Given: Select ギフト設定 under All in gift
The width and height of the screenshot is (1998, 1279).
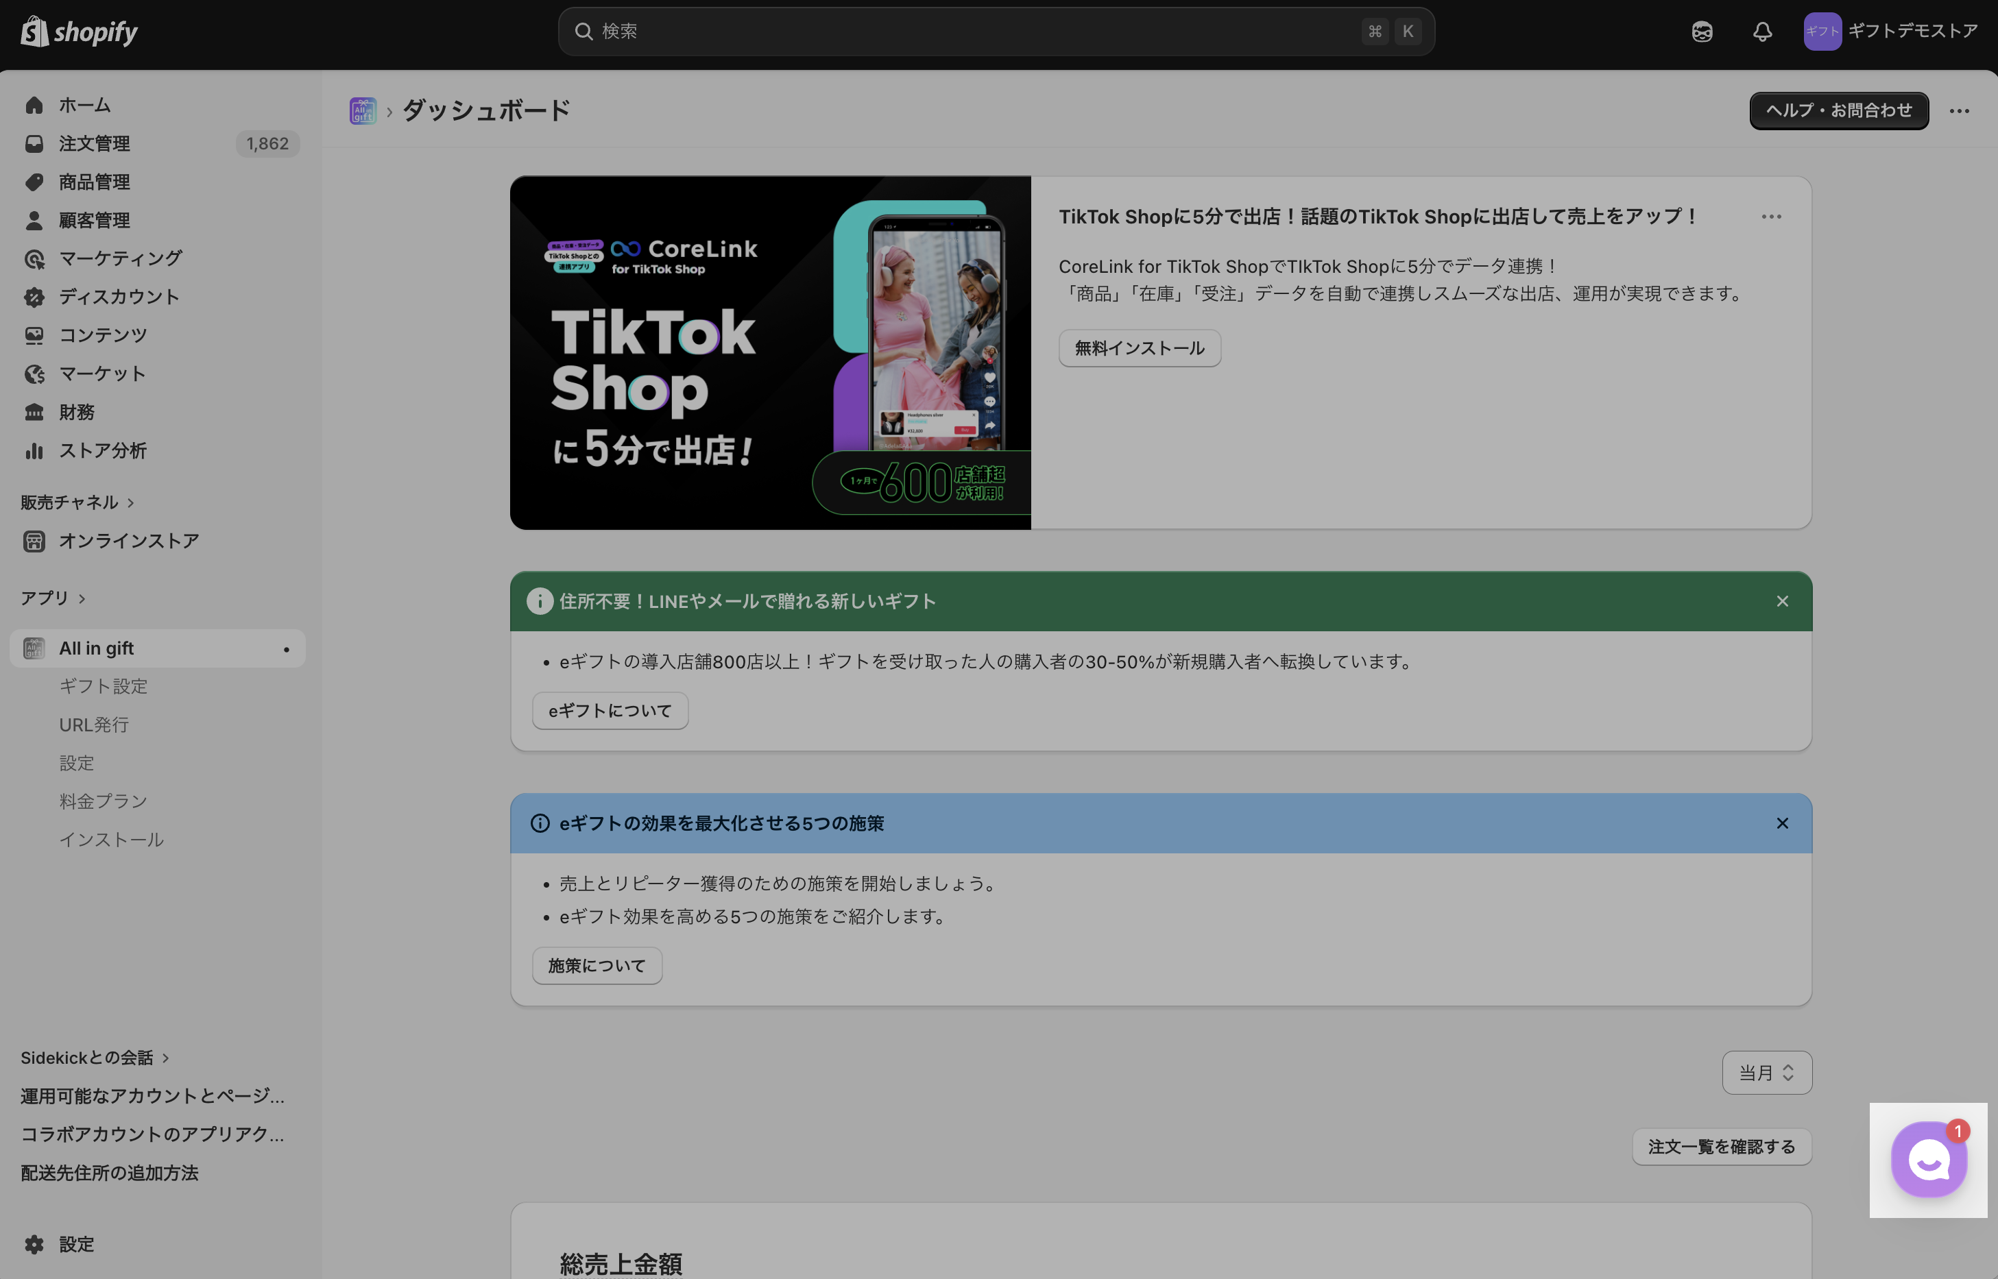Looking at the screenshot, I should pos(103,686).
